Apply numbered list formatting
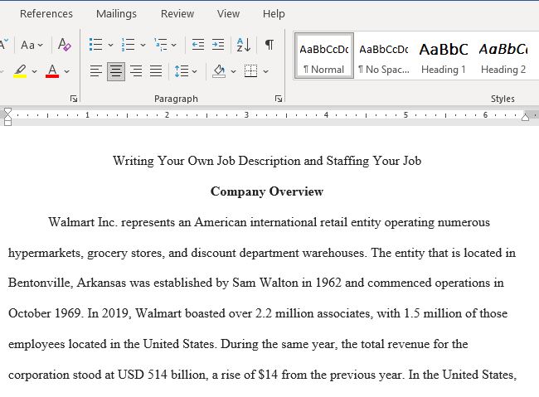Image resolution: width=539 pixels, height=397 pixels. [x=129, y=45]
